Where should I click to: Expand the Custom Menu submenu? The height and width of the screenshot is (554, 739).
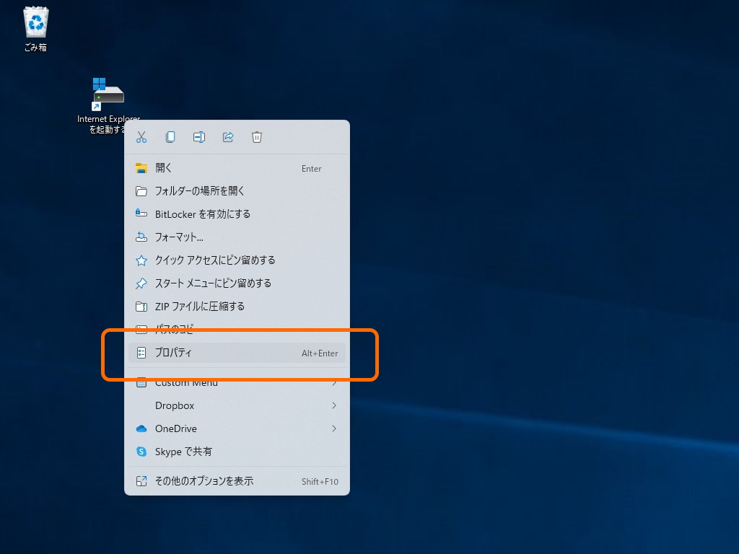click(217, 382)
